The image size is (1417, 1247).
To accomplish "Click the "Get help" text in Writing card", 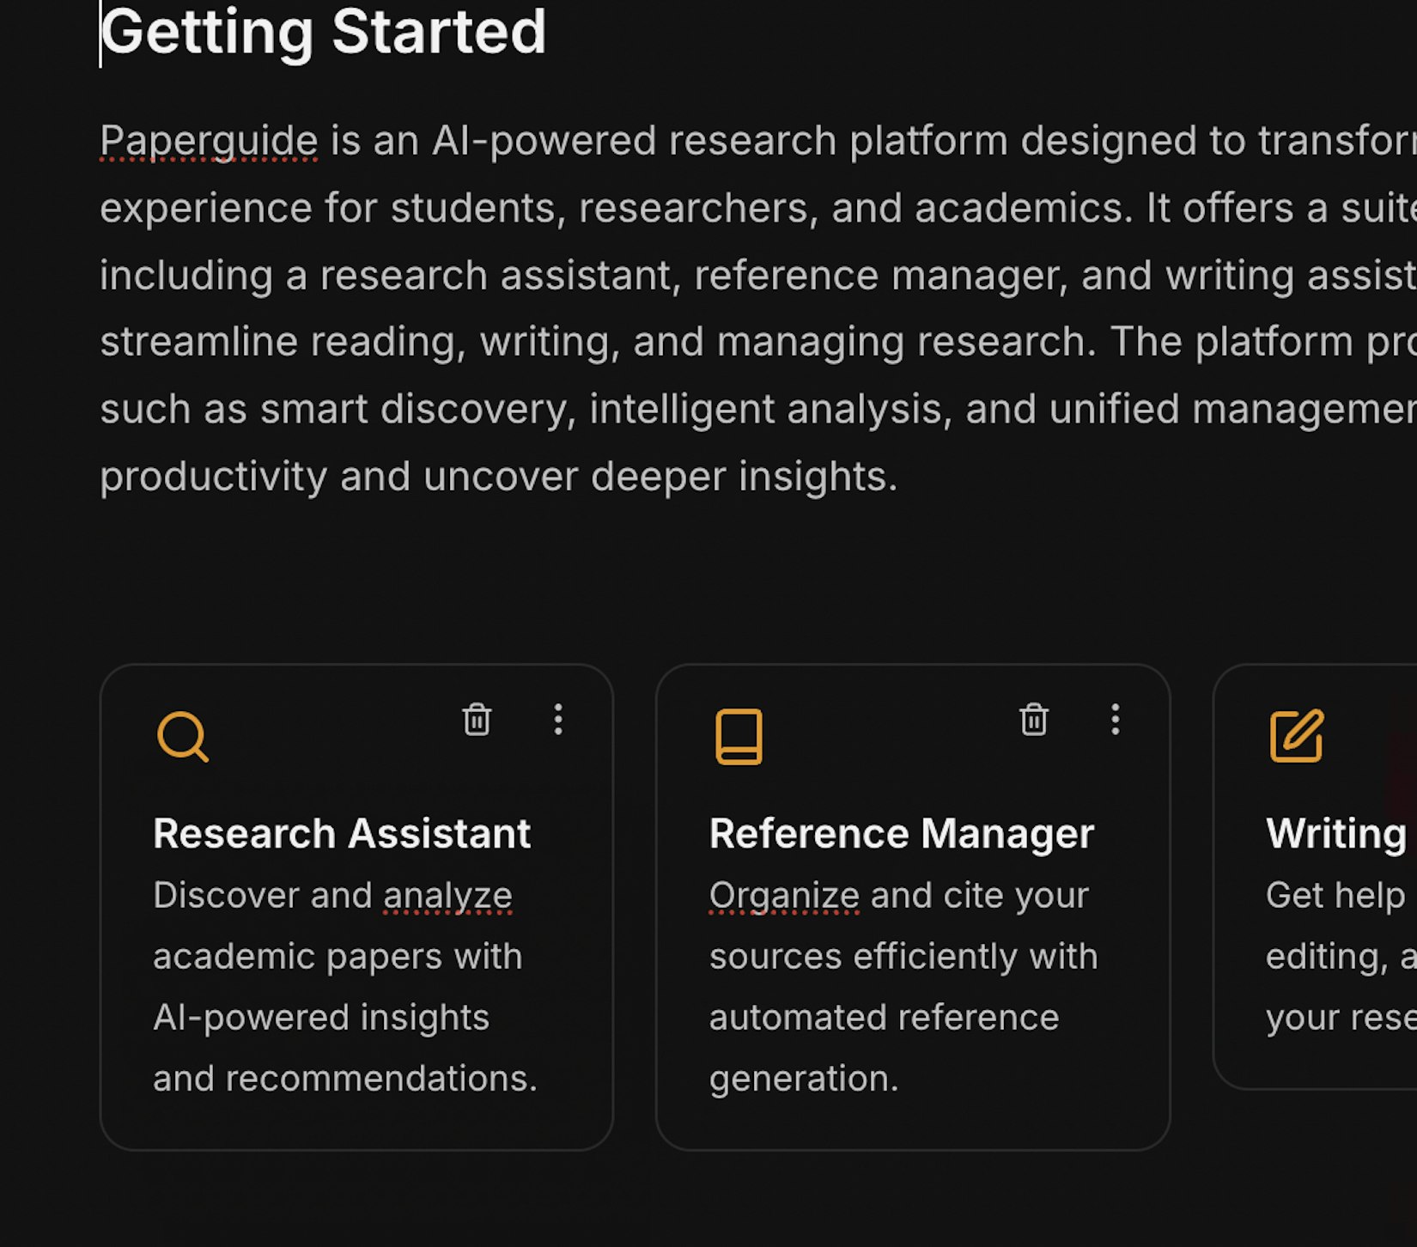I will click(x=1335, y=896).
